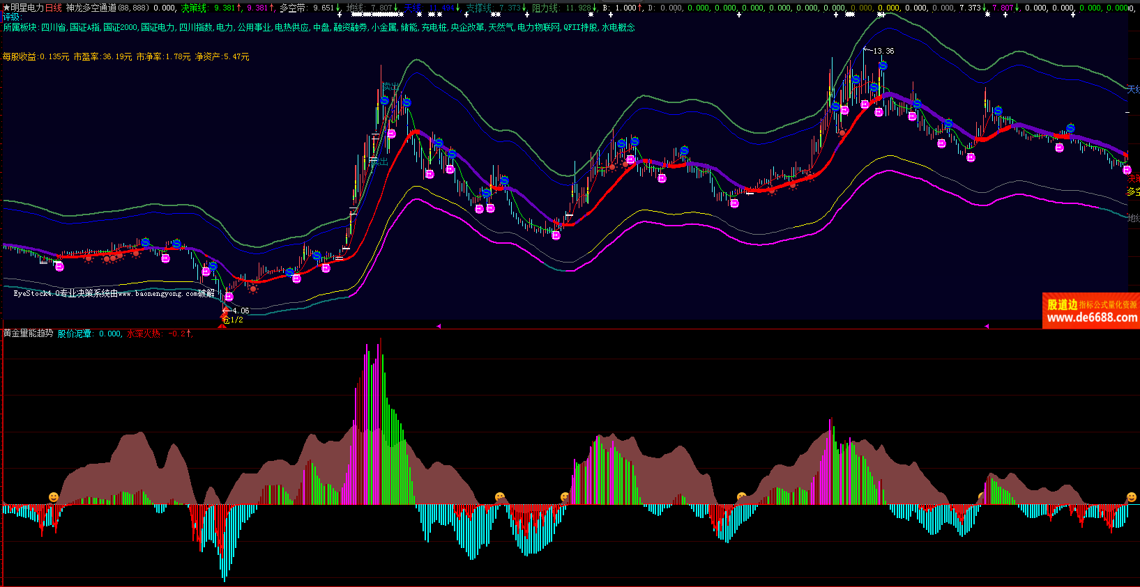The image size is (1140, 587).
Task: Open the 水电概念 sector link
Action: [x=618, y=27]
